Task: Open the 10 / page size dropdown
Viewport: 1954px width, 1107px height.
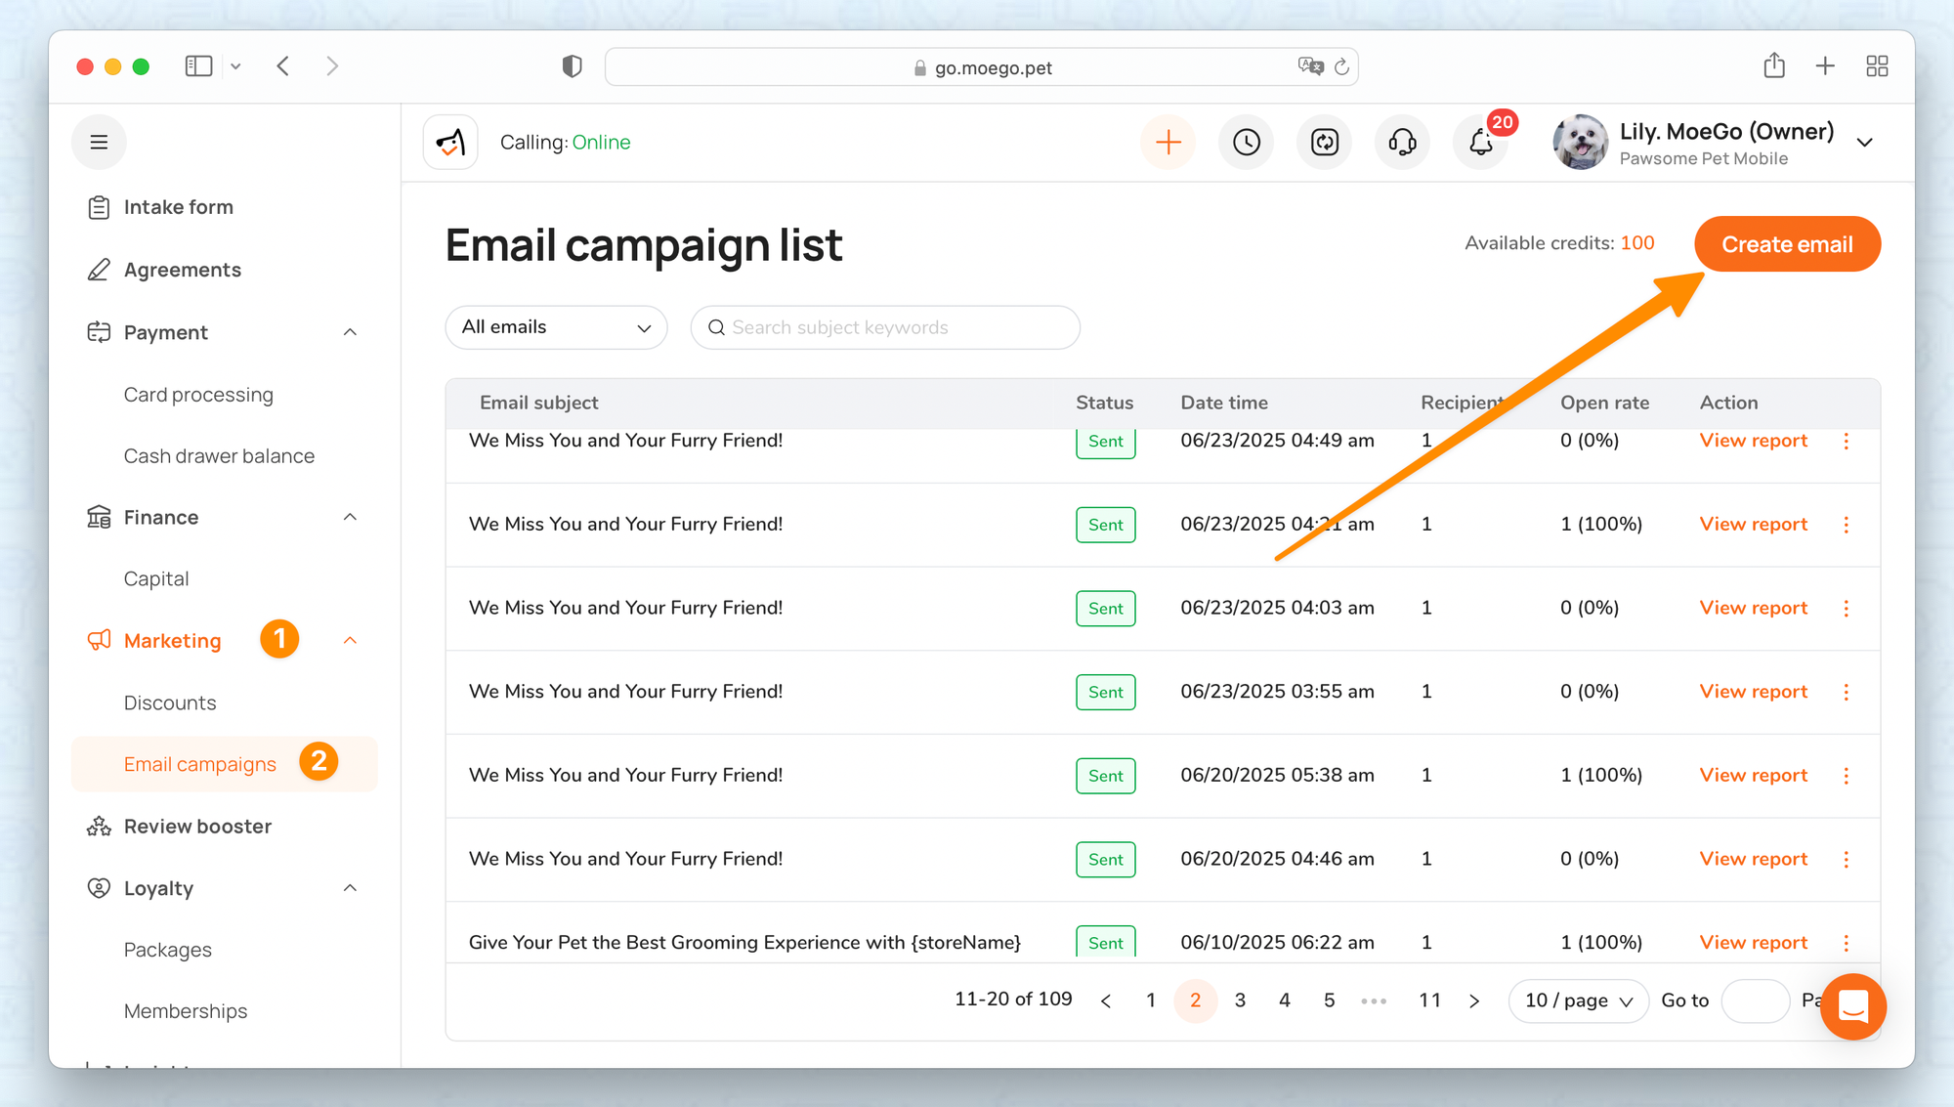Action: click(x=1578, y=1001)
